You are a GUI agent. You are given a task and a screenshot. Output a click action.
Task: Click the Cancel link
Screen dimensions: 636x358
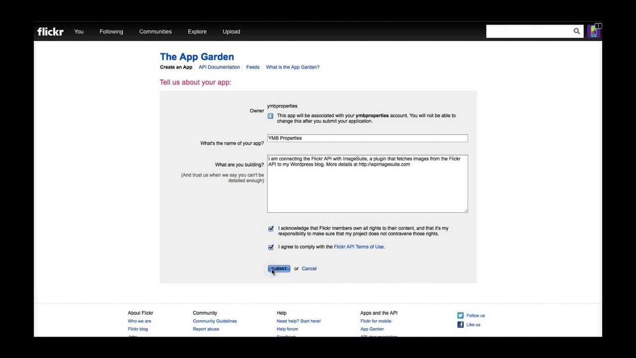tap(309, 268)
